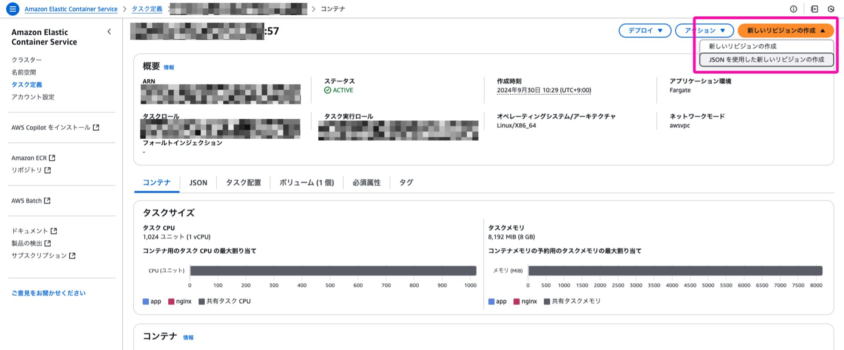
Task: Click external link icon beside Amazon ECR
Action: click(x=52, y=158)
